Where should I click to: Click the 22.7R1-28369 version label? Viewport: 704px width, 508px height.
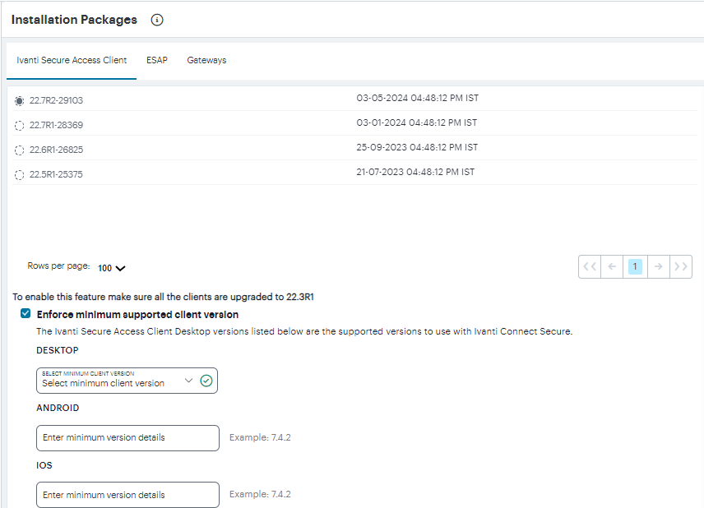tap(56, 125)
